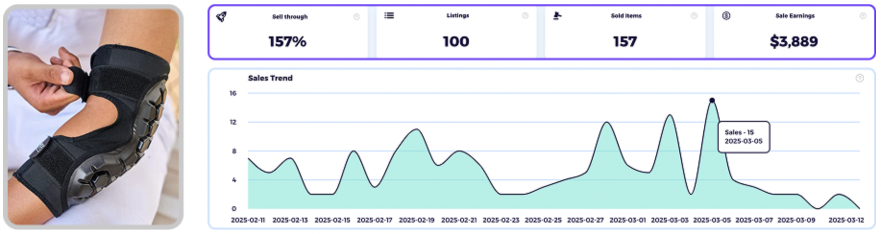
Task: Click the gavel icon in Sold Items card
Action: coord(557,16)
